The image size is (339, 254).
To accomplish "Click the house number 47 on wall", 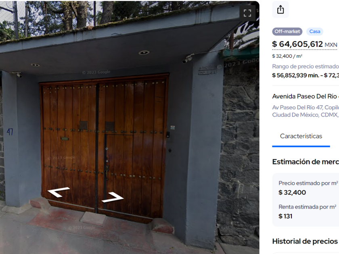I will coord(10,131).
